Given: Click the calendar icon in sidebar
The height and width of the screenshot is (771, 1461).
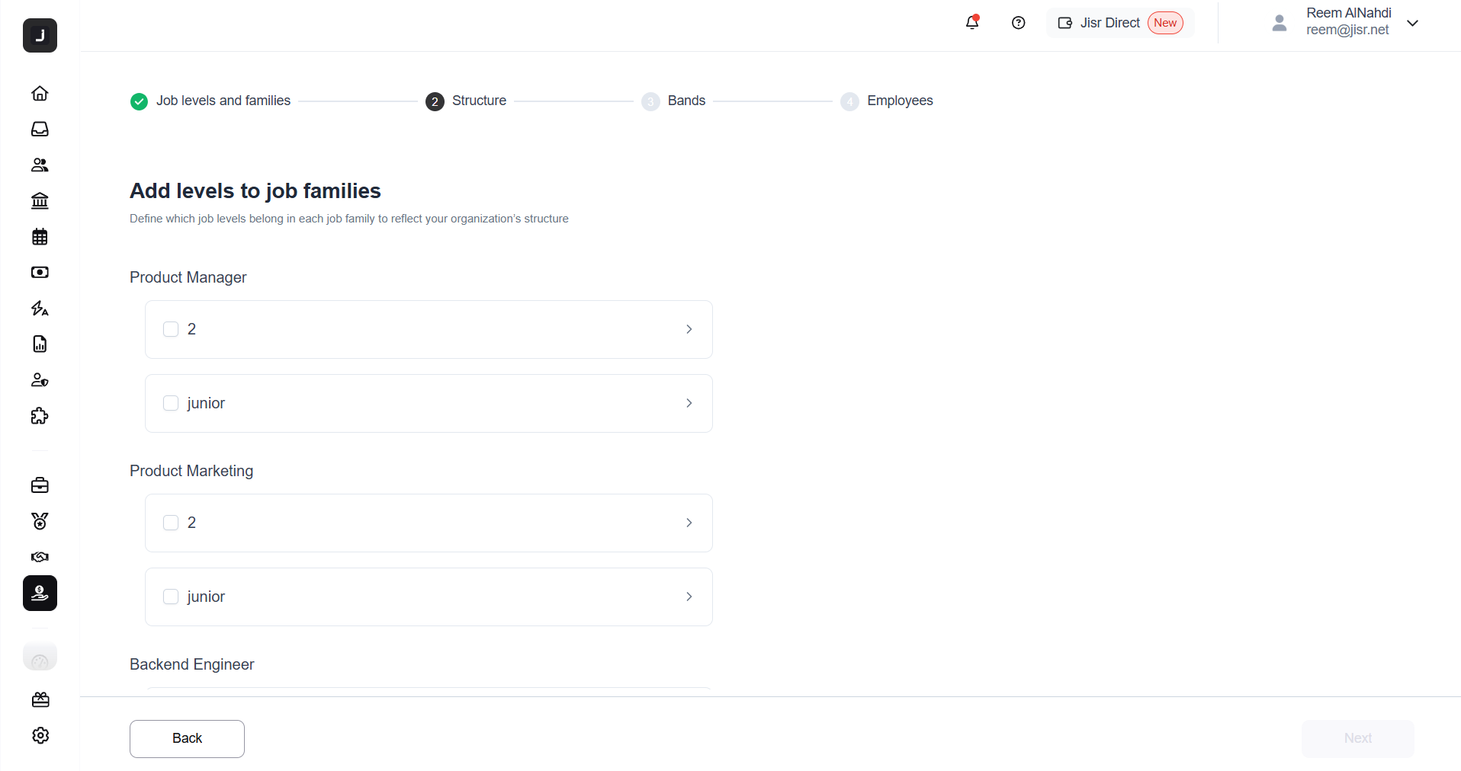Looking at the screenshot, I should 40,237.
